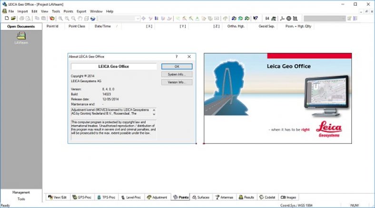Switch to the Adjustment tab
This screenshot has height=208, width=375.
(x=157, y=197)
